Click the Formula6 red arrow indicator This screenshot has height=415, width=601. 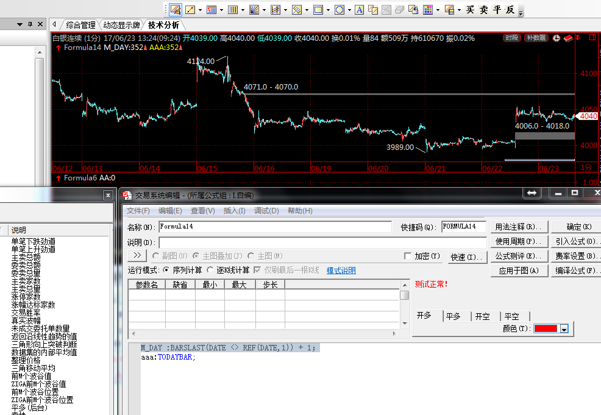pyautogui.click(x=59, y=178)
